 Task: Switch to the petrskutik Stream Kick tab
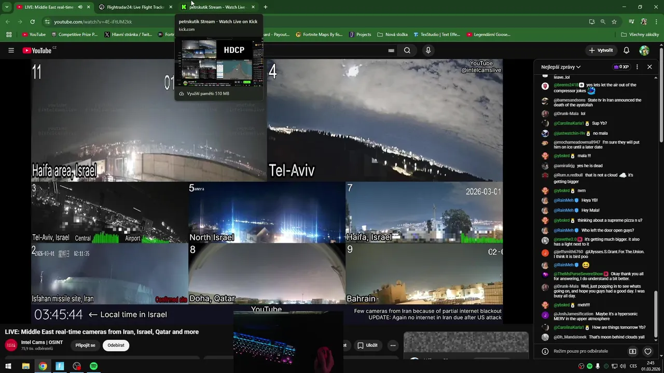218,7
